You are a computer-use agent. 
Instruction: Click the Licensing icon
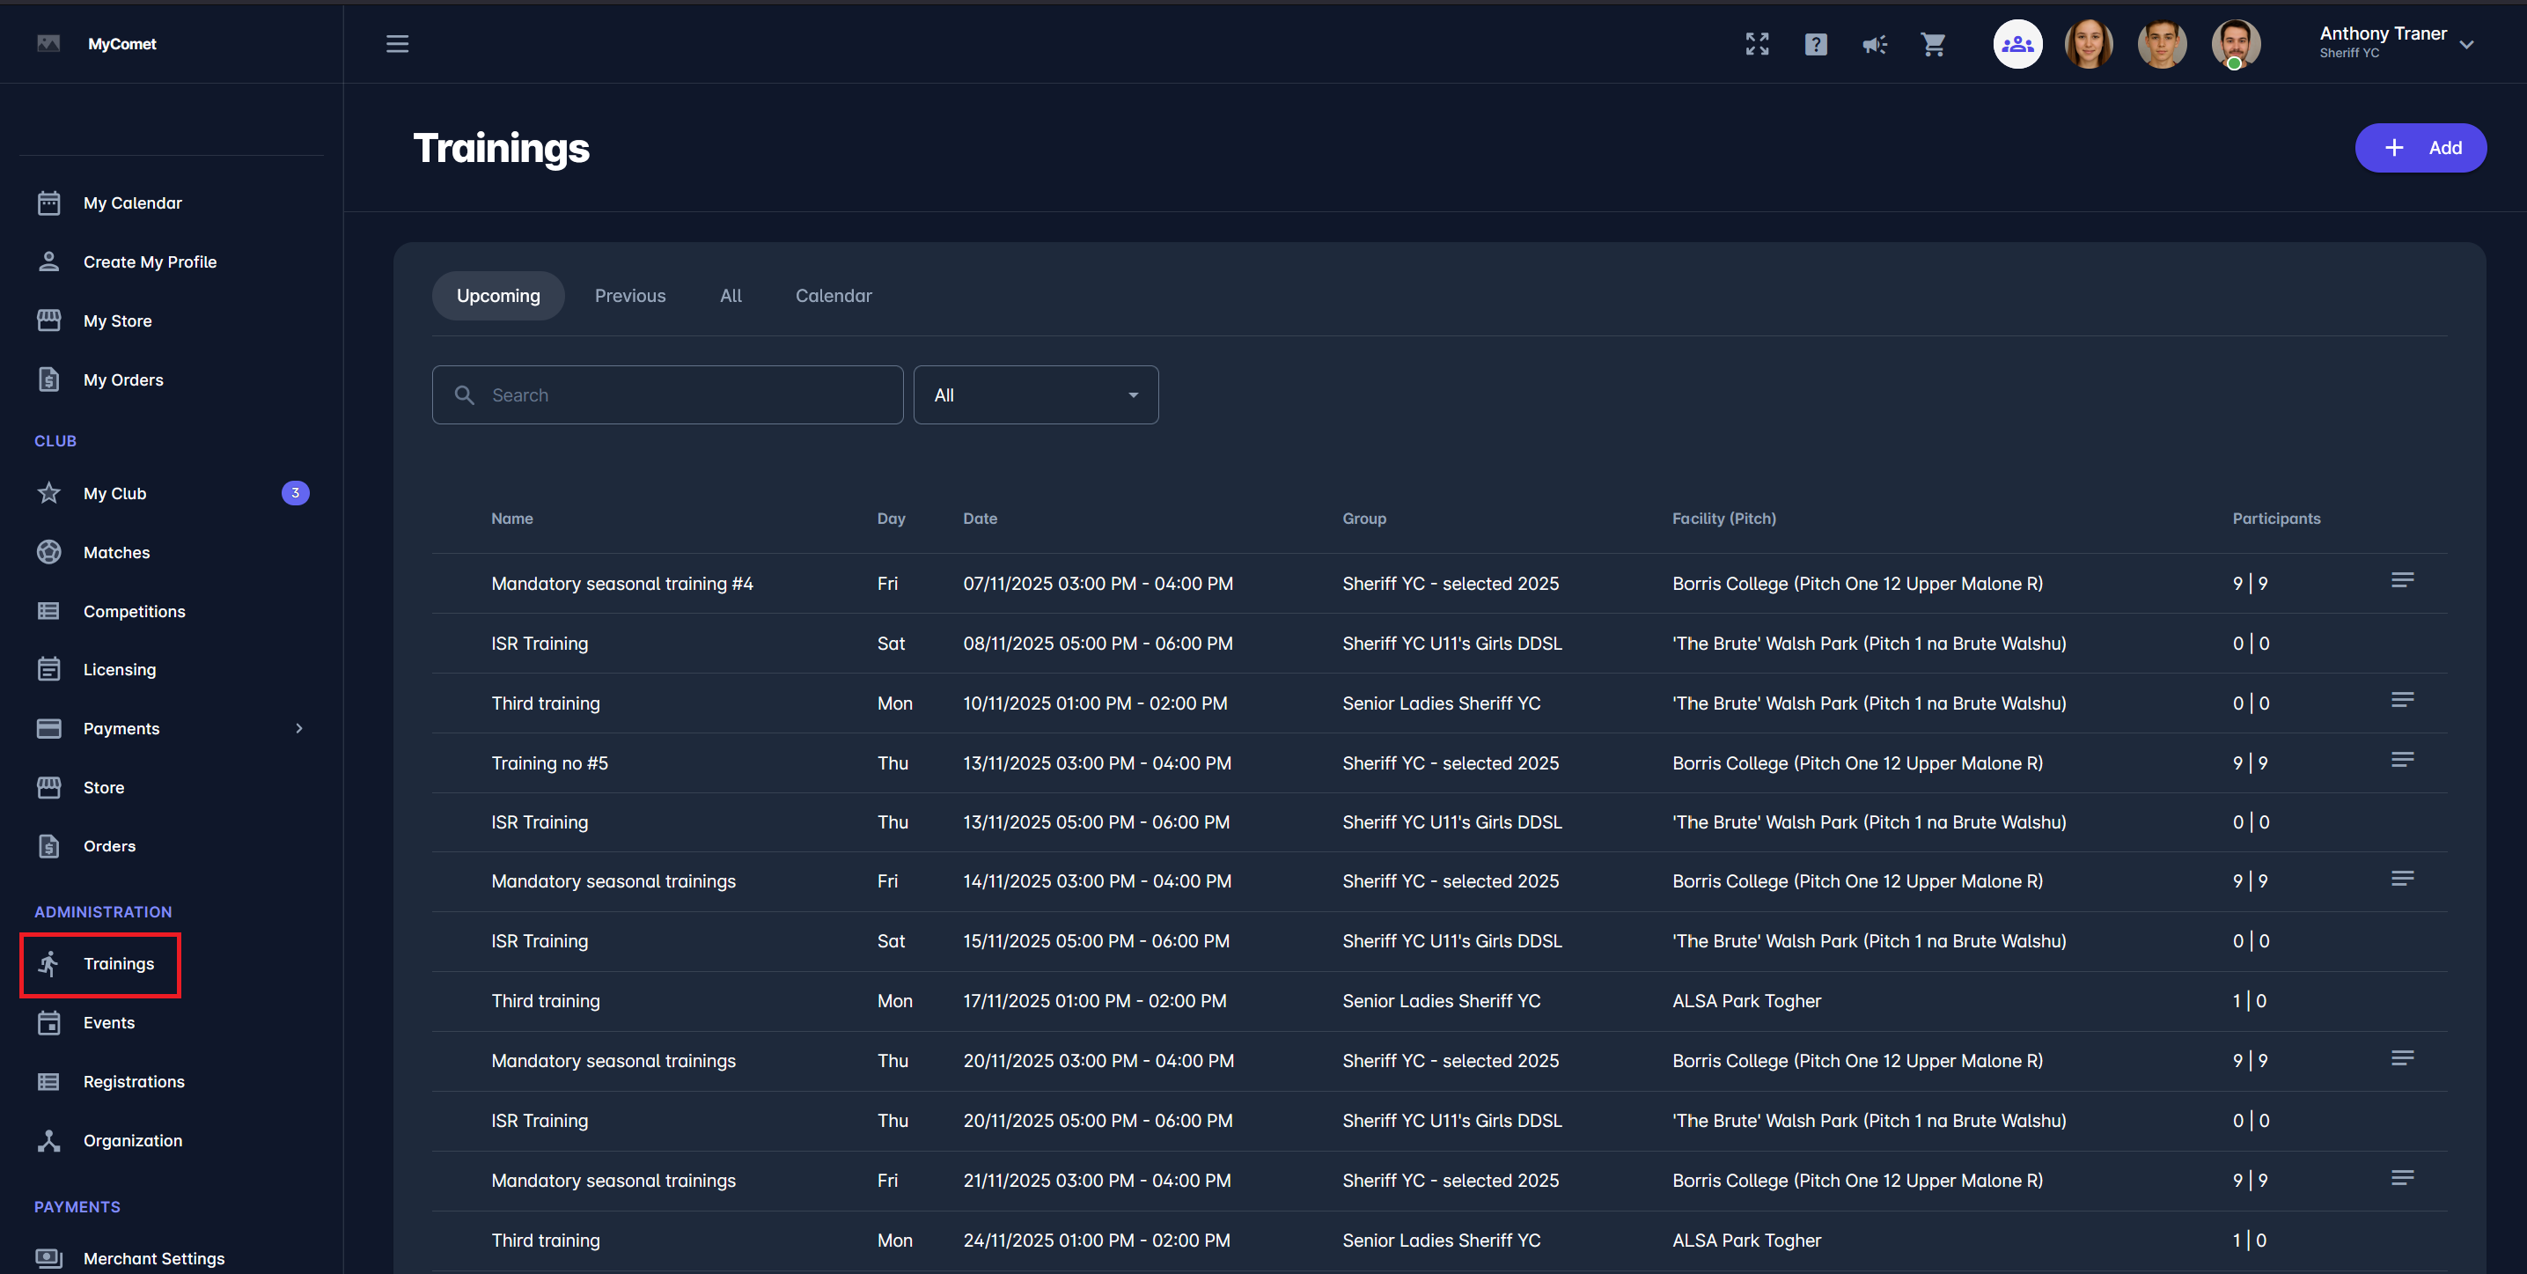pyautogui.click(x=49, y=668)
